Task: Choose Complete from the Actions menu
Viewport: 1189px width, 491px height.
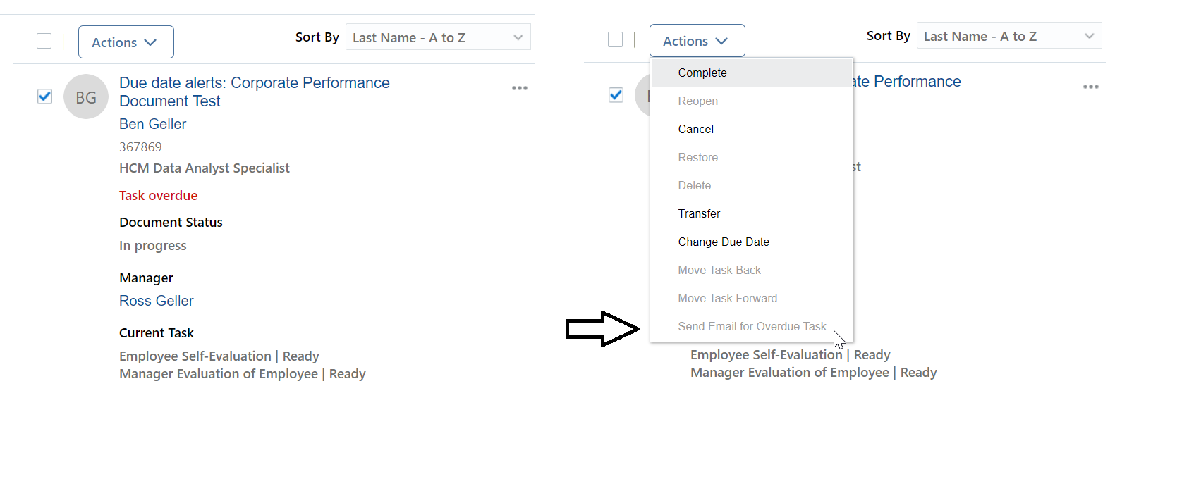Action: click(x=752, y=73)
